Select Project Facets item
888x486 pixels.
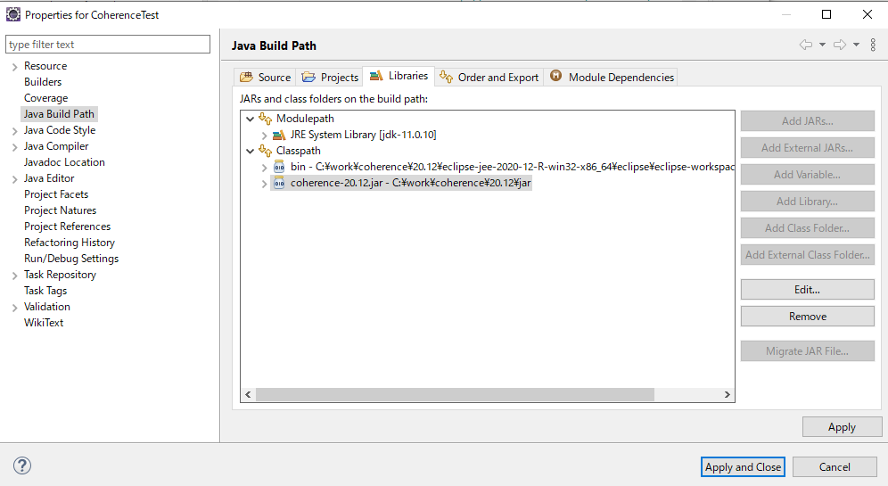[56, 194]
